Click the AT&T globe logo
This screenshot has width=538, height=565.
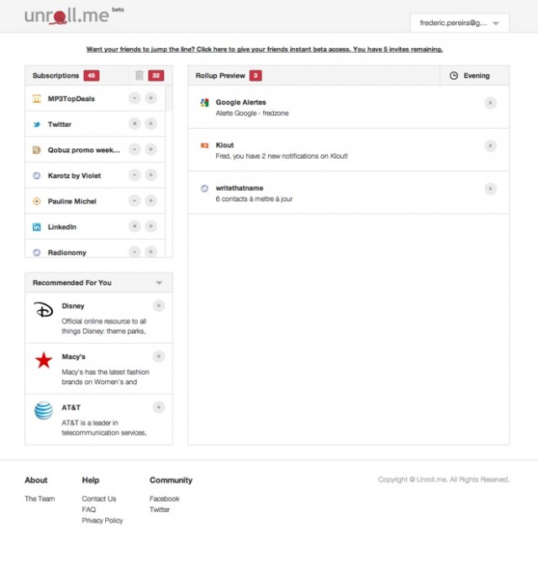coord(44,410)
